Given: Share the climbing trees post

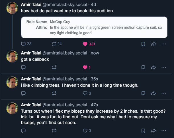Looking at the screenshot, I should click(x=153, y=93).
